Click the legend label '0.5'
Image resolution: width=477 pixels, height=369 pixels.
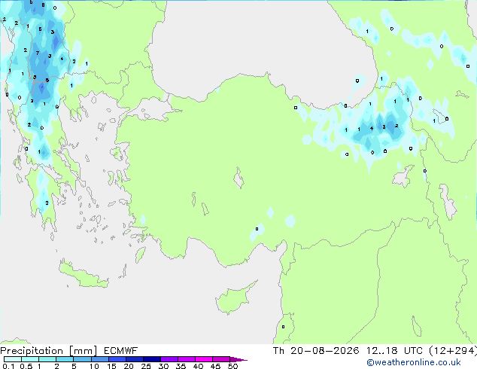[x=26, y=366]
